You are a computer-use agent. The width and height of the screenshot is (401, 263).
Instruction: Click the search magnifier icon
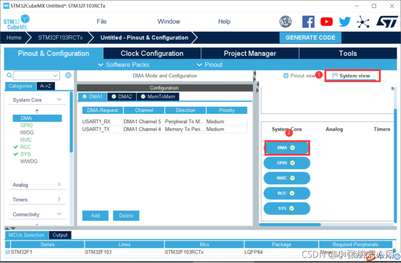(x=9, y=75)
